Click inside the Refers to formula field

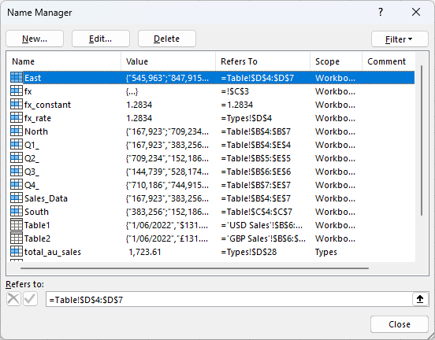(229, 299)
